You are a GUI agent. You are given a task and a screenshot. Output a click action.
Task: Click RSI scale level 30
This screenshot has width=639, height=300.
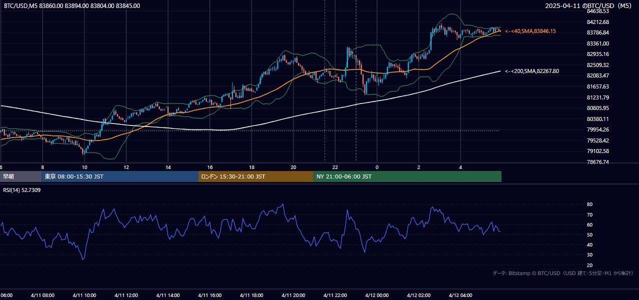589,254
